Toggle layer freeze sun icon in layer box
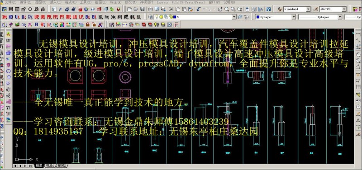The width and height of the screenshot is (362, 170). 161,17
